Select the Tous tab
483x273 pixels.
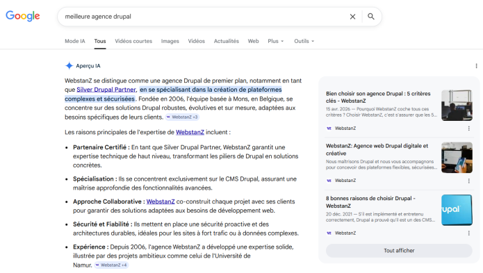pos(100,41)
